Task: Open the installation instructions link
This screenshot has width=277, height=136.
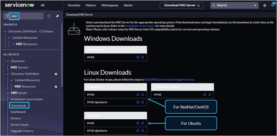Action: [x=140, y=26]
